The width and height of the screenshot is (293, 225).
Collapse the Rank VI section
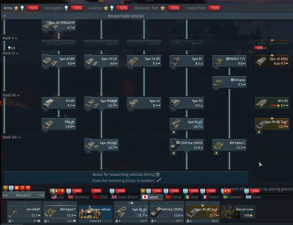11,53
